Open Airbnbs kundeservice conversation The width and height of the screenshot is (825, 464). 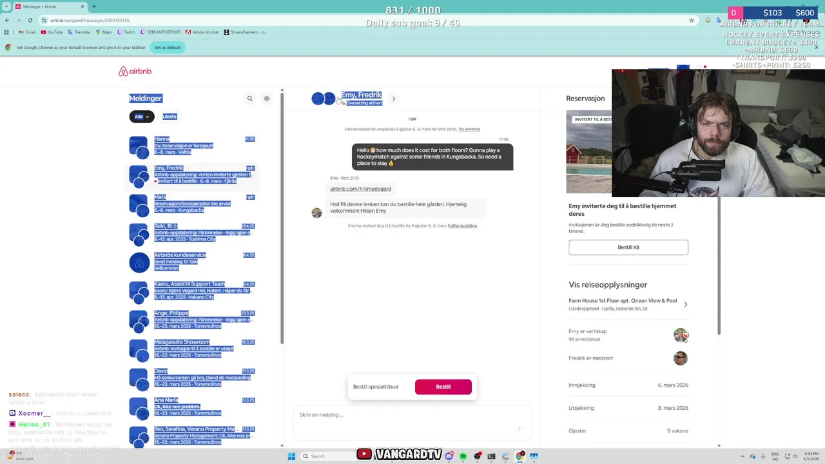[x=192, y=262]
